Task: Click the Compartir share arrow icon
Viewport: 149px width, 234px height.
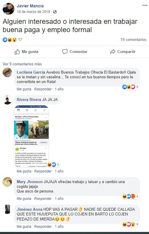Action: (x=113, y=52)
